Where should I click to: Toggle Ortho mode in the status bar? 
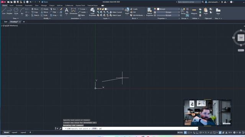coord(198,132)
